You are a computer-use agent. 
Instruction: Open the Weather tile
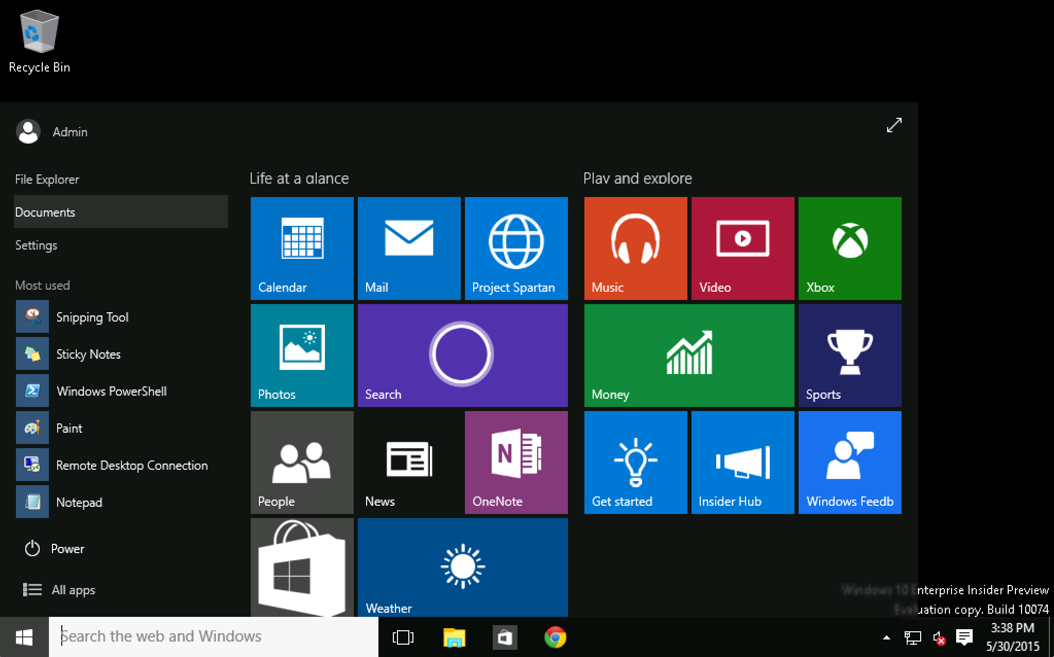[462, 566]
